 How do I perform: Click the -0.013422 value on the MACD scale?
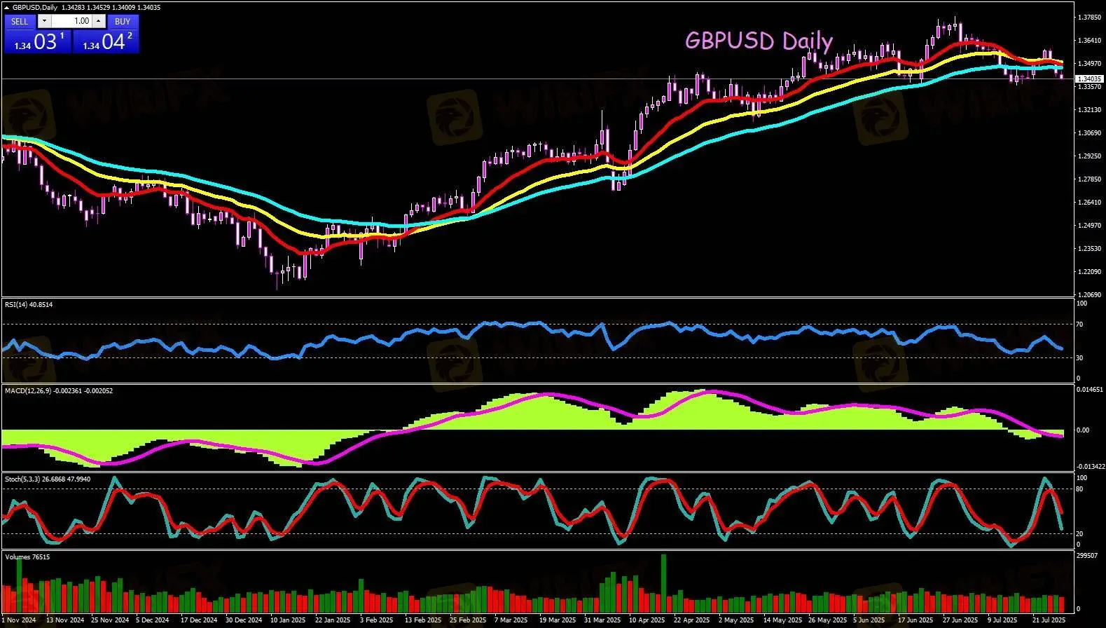click(x=1090, y=466)
